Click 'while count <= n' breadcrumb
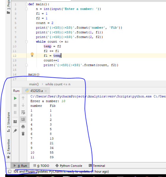The width and height of the screenshot is (166, 177). [x=58, y=84]
